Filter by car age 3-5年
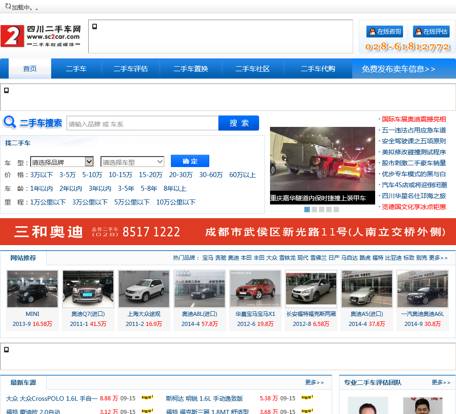The height and width of the screenshot is (414, 456). tap(126, 189)
